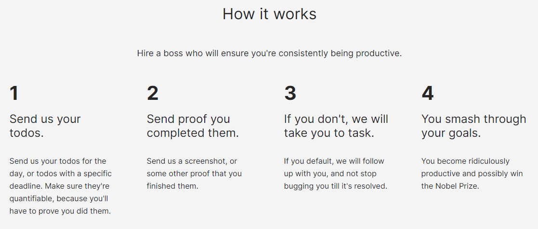Click 'finished them.' text in step two
This screenshot has width=538, height=229.
coord(172,186)
